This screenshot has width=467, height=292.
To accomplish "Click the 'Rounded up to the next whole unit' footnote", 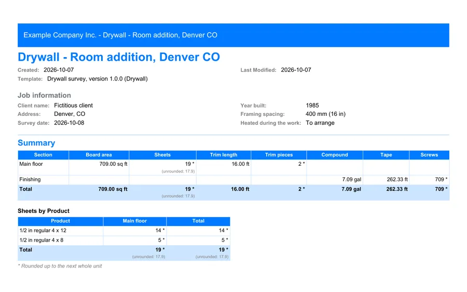I will click(x=60, y=266).
